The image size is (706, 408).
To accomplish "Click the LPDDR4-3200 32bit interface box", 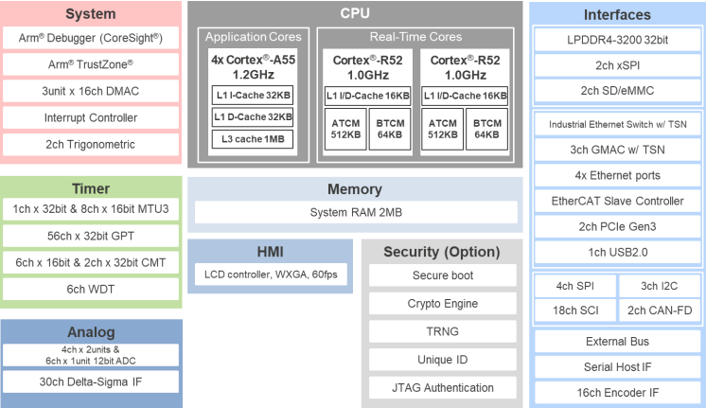I will (x=617, y=41).
